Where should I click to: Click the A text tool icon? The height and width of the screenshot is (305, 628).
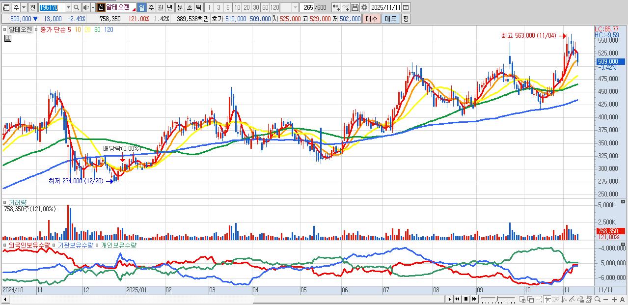[x=622, y=299]
